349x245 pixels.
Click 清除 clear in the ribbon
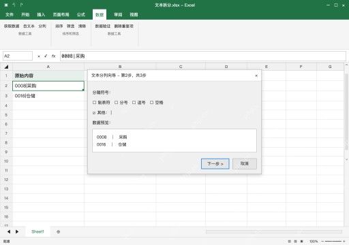(82, 27)
